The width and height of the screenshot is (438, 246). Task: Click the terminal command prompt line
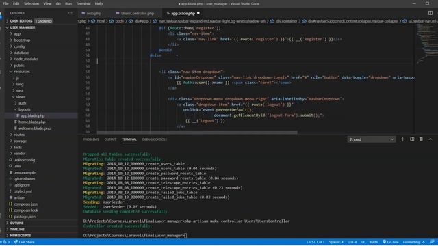(x=135, y=236)
